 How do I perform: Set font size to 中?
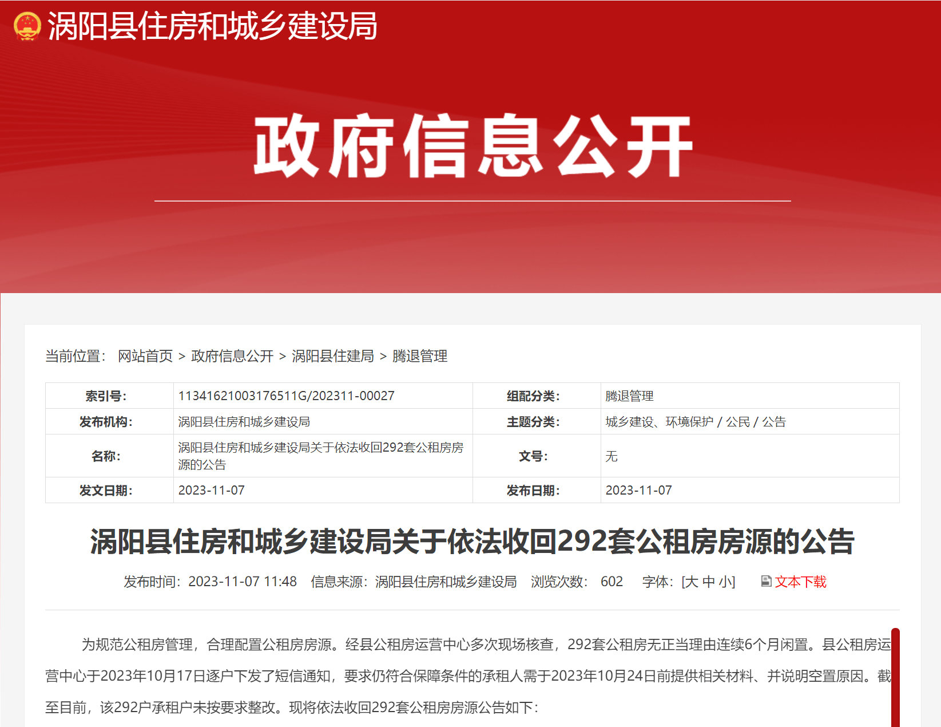(709, 582)
